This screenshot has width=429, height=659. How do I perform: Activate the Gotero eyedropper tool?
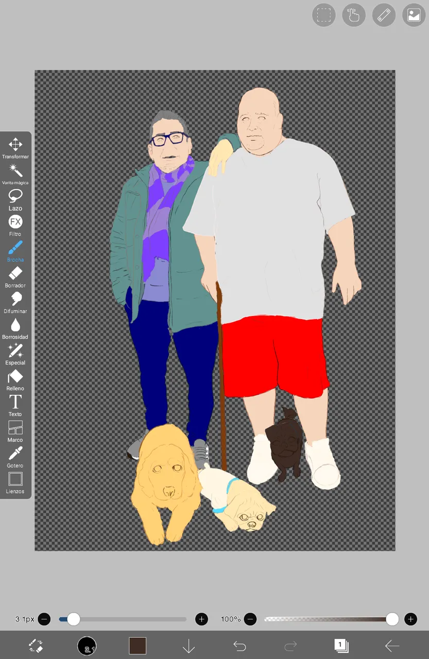15,457
